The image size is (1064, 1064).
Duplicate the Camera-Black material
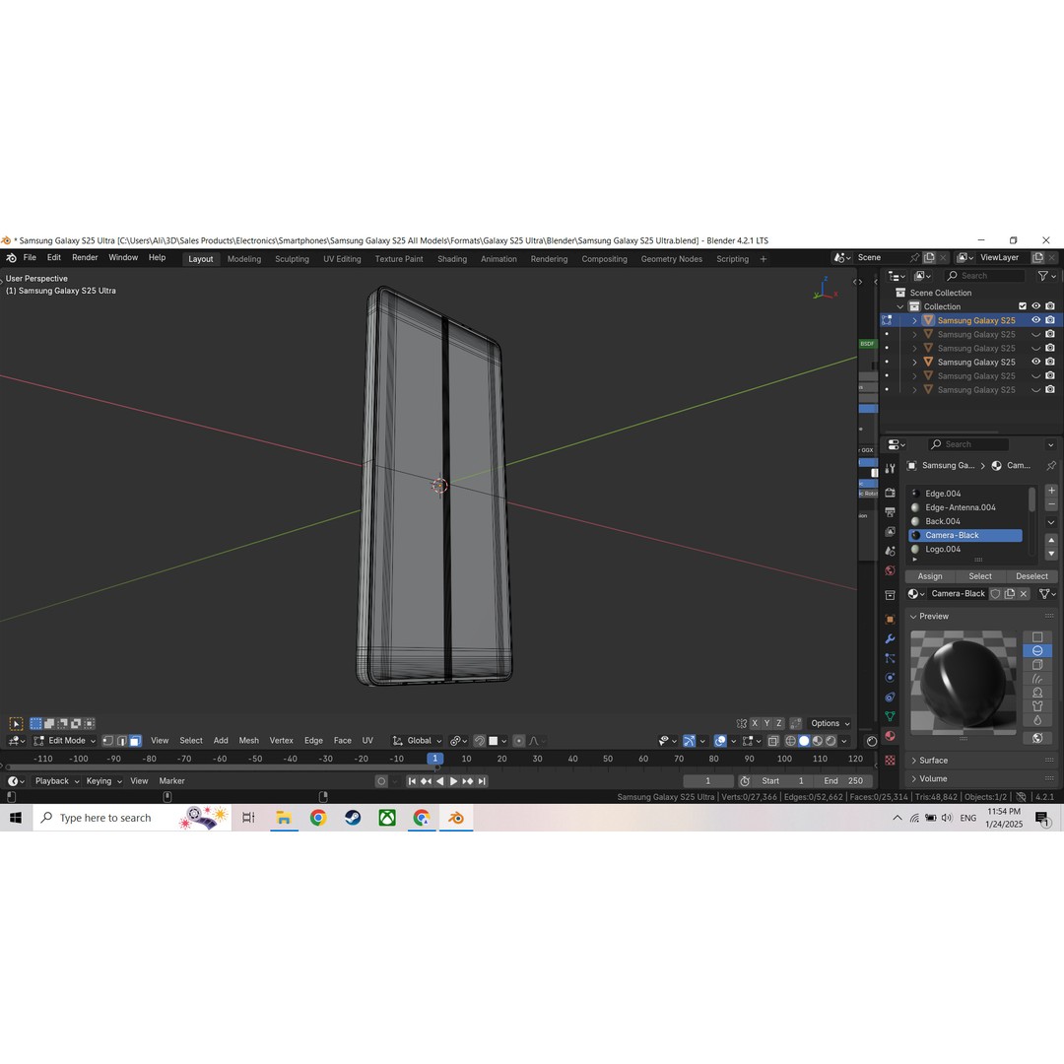click(x=1010, y=594)
